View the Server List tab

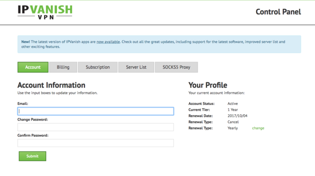[x=136, y=67]
